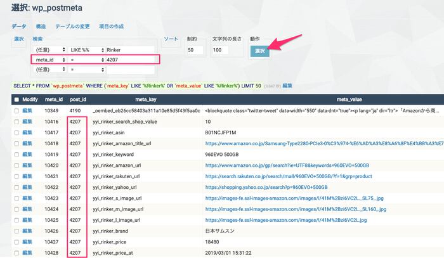Screen dimensions: 444x258
Task: Open first search column dropdown (任意)
Action: point(50,50)
